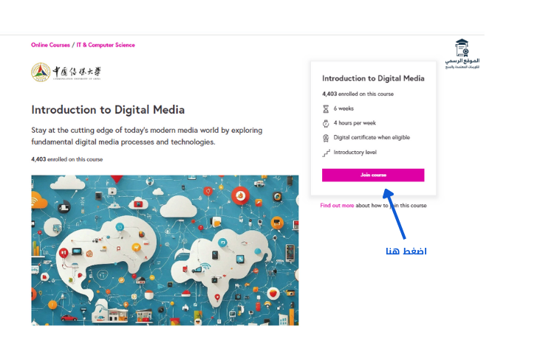
Task: Click the certificate badge icon in course card
Action: point(326,138)
